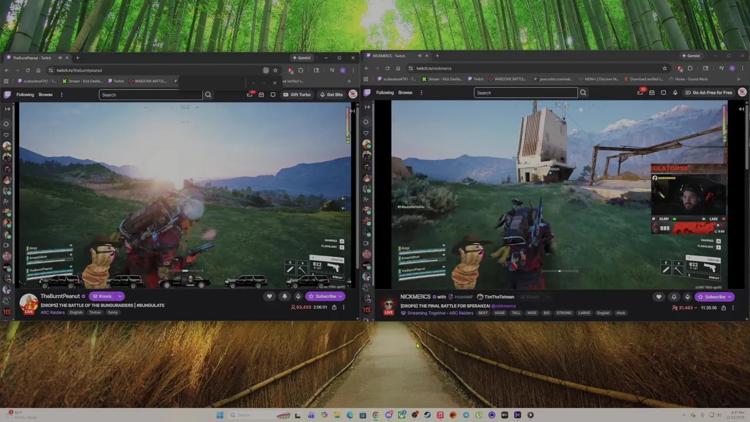
Task: Share TheBurntPeanut stream via share icon
Action: (334, 307)
